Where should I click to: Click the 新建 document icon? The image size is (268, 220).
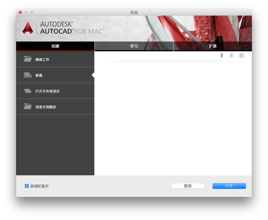pyautogui.click(x=28, y=75)
